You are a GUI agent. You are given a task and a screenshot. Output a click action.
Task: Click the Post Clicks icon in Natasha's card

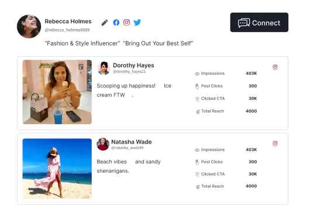(197, 162)
